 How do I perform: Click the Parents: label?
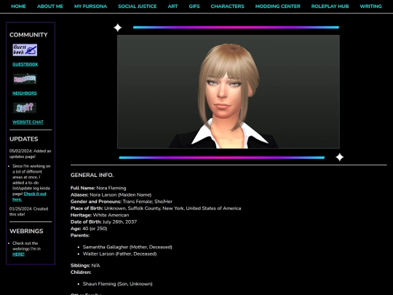80,235
